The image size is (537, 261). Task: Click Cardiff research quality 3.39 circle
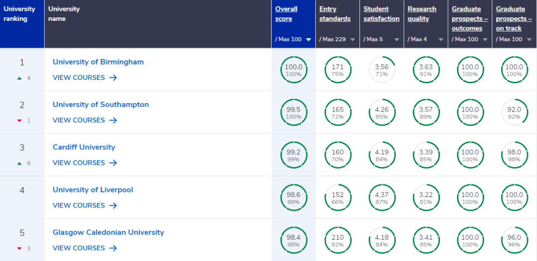427,155
